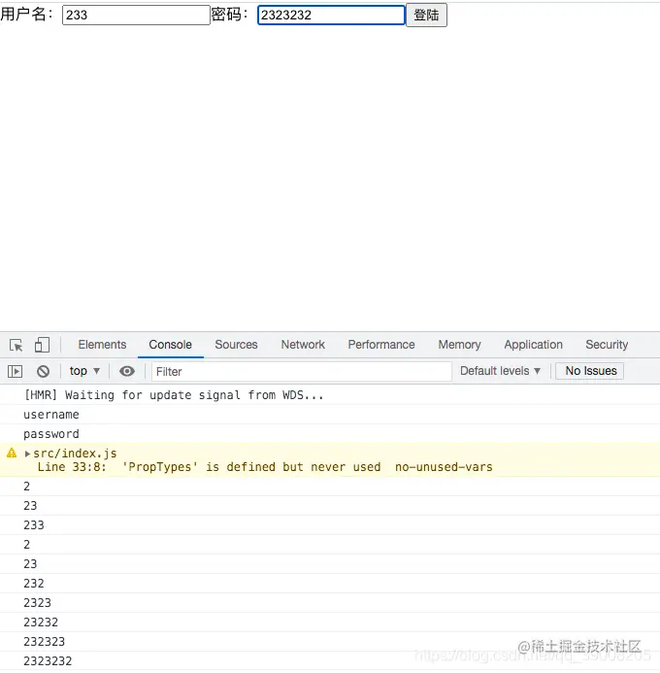Screen dimensions: 660x673
Task: Select the HMR Waiting for update log line
Action: coord(330,395)
